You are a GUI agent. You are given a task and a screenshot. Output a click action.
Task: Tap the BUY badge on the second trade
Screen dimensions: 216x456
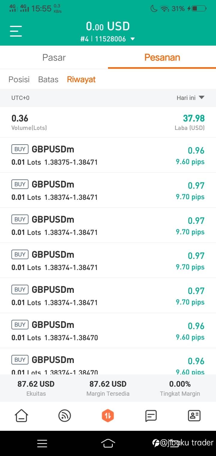[20, 184]
